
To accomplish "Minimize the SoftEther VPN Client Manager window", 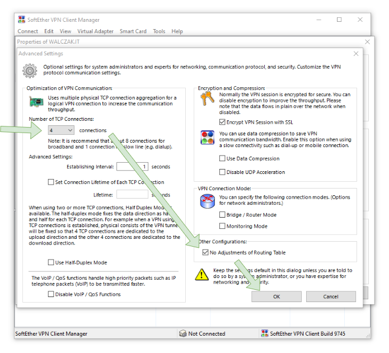I will point(319,20).
